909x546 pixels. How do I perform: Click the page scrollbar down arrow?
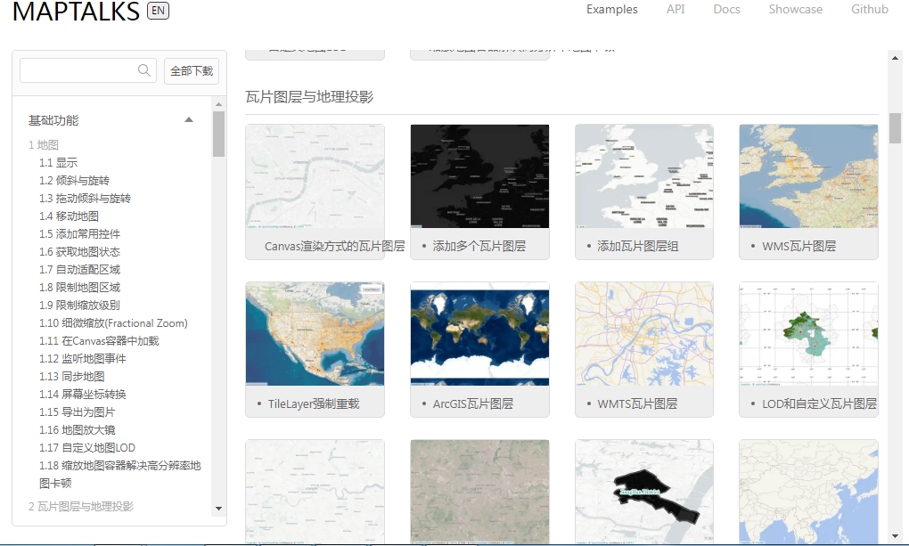point(895,537)
